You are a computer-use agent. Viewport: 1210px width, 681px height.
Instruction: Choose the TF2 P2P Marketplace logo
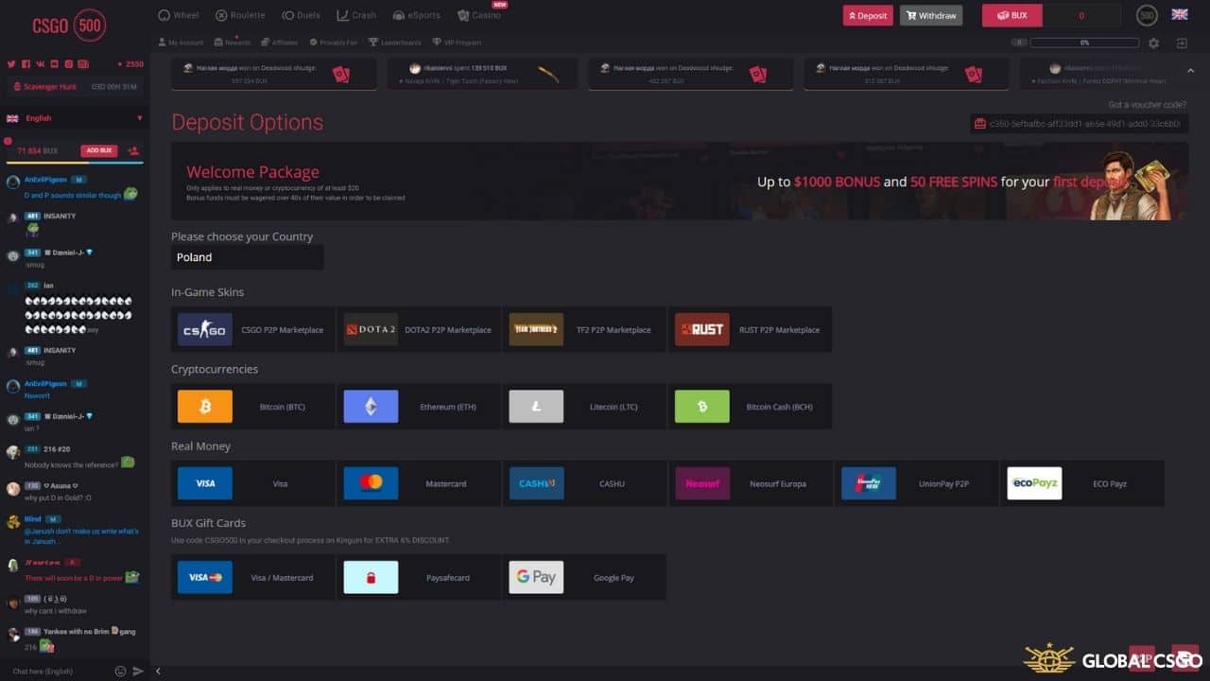click(x=536, y=329)
